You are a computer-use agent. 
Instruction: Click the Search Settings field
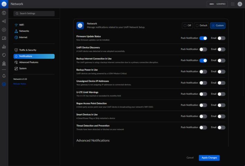[34, 13]
